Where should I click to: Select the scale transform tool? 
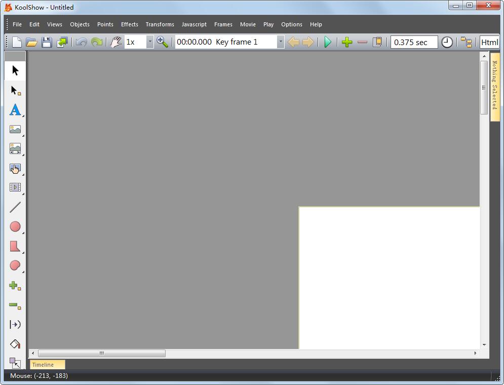tap(15, 363)
